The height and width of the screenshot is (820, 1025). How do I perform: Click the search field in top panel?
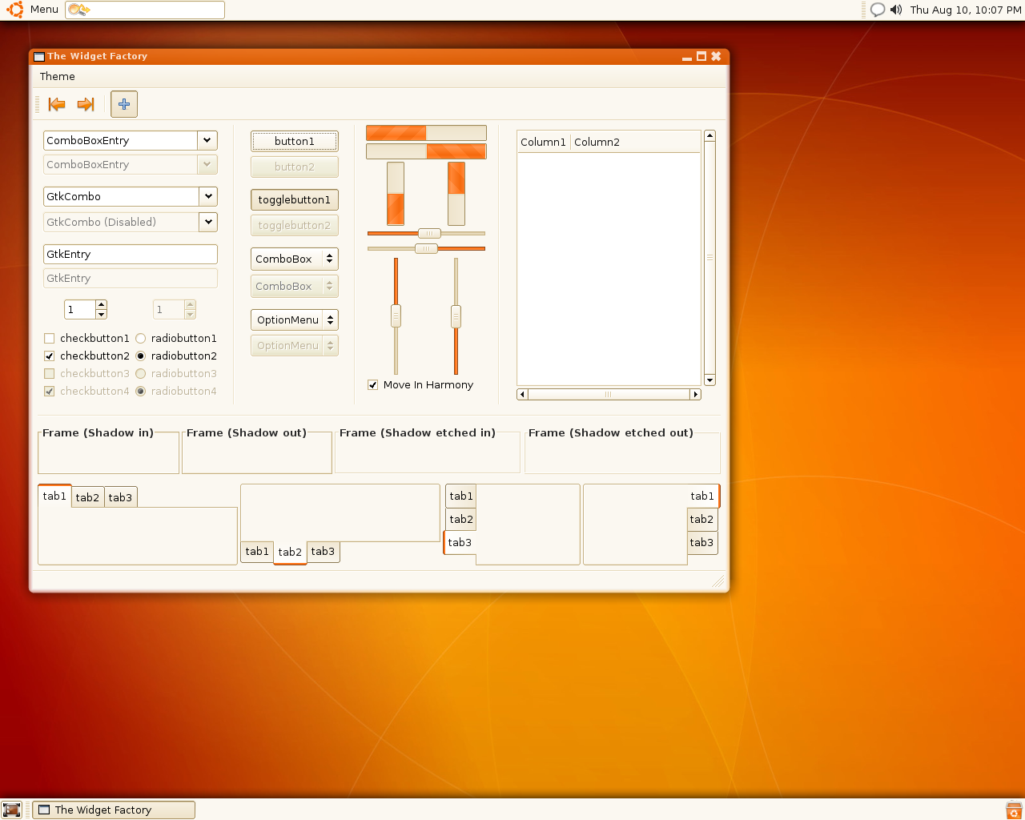coord(145,10)
